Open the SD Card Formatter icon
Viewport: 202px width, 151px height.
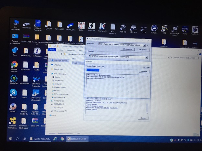(38, 25)
